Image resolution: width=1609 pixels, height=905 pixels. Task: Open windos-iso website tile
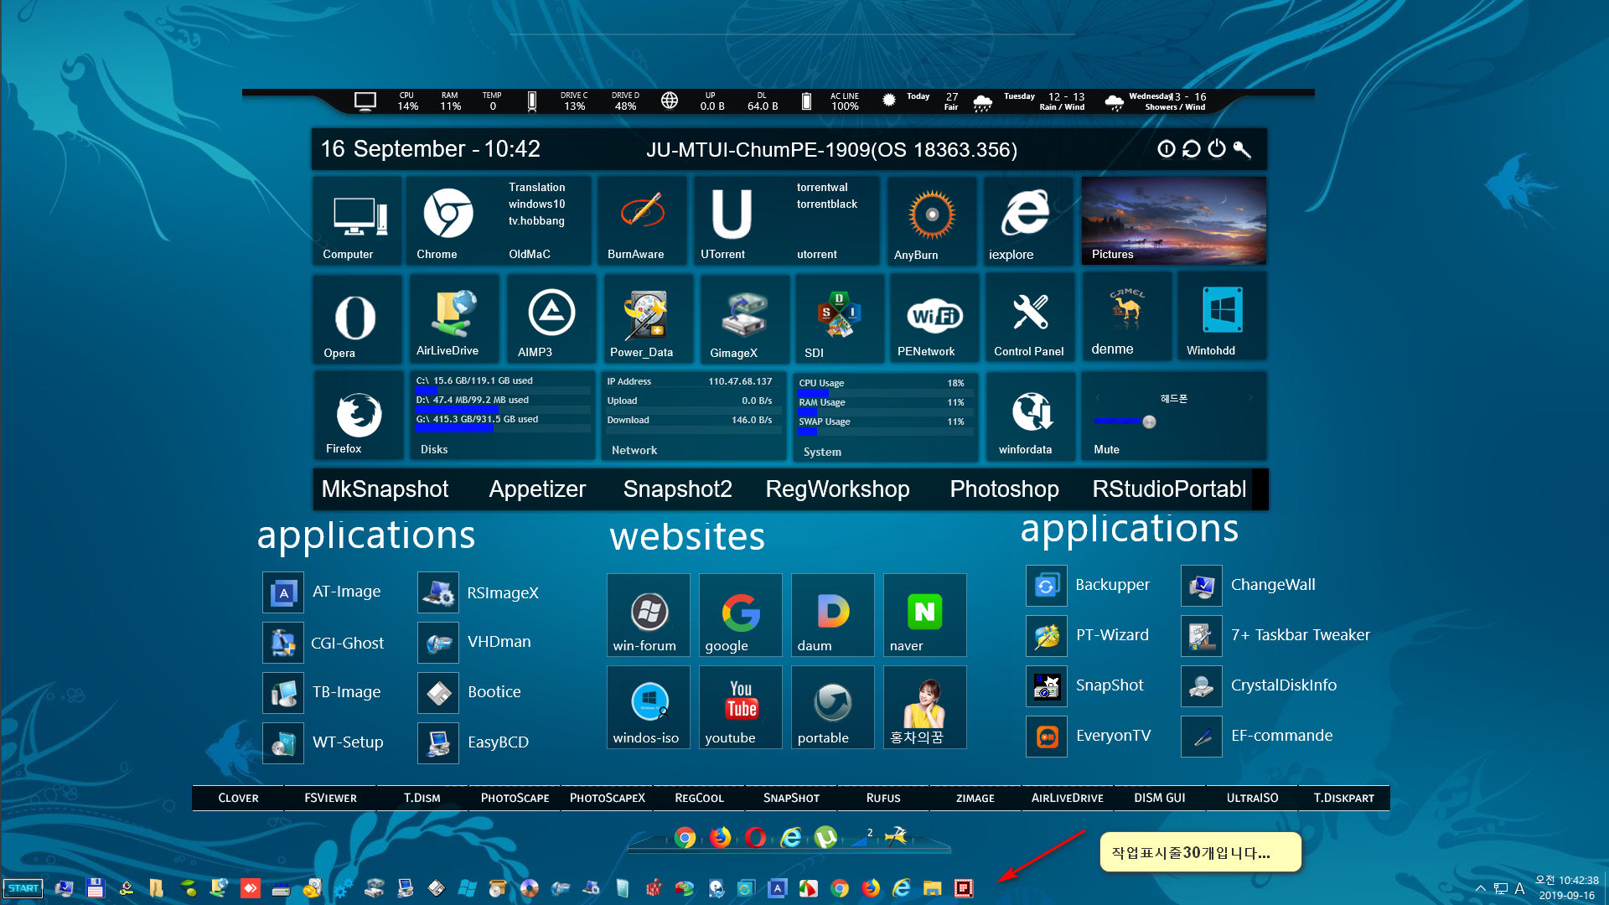(649, 707)
